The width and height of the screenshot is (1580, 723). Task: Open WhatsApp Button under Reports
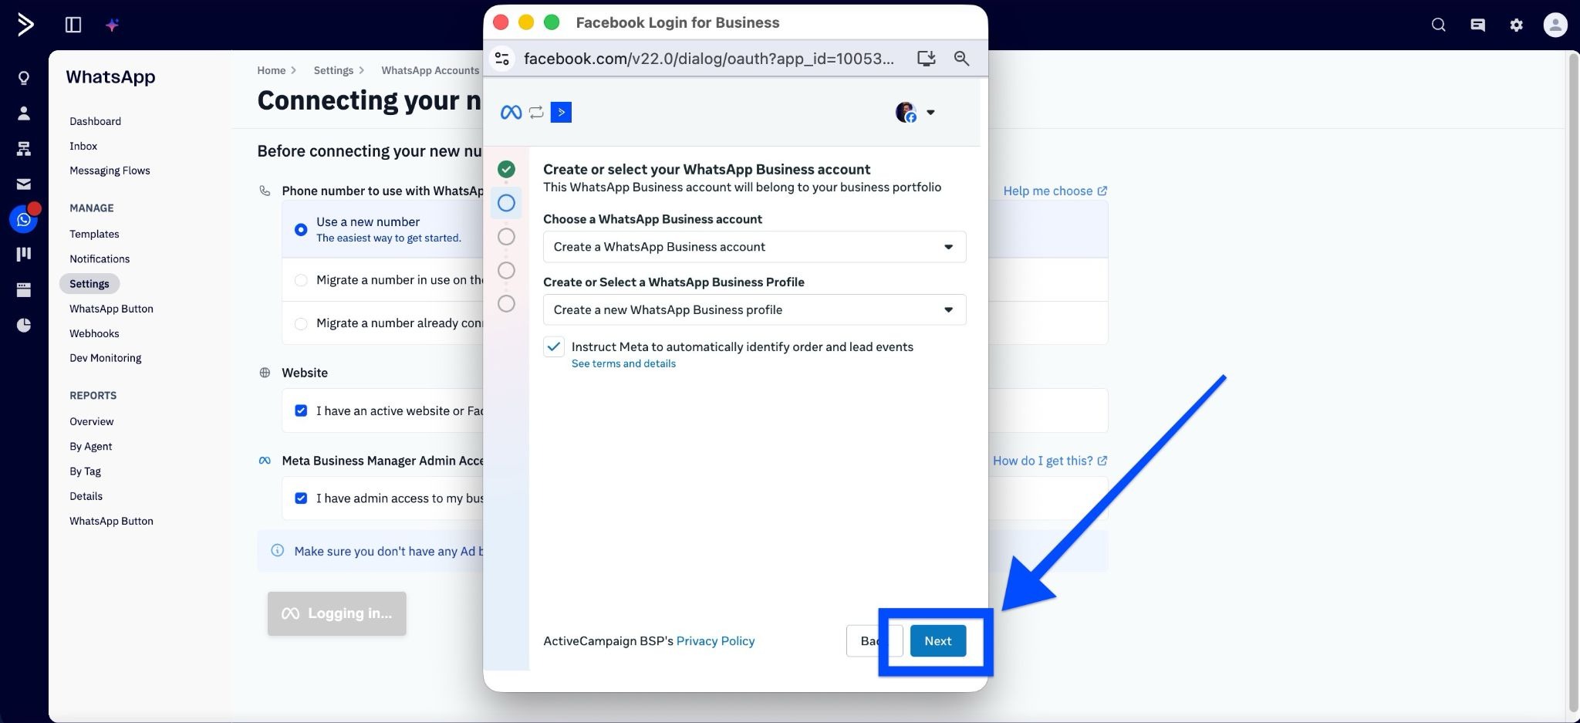pos(111,521)
